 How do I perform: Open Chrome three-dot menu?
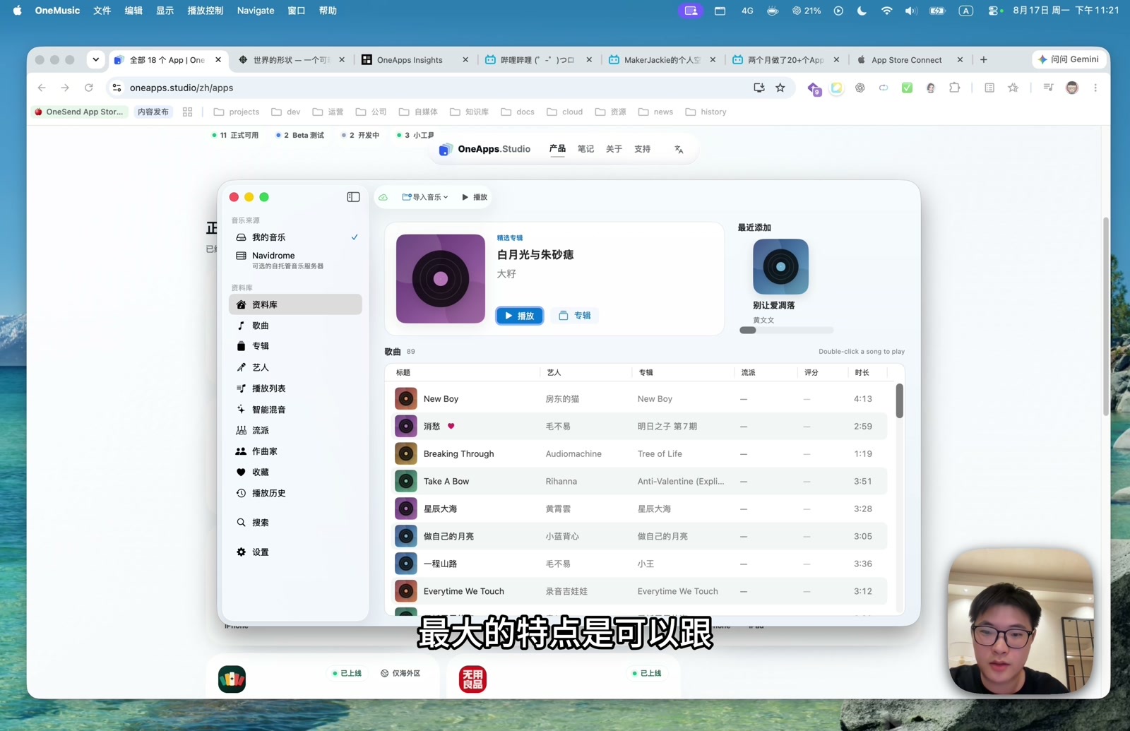click(1095, 88)
